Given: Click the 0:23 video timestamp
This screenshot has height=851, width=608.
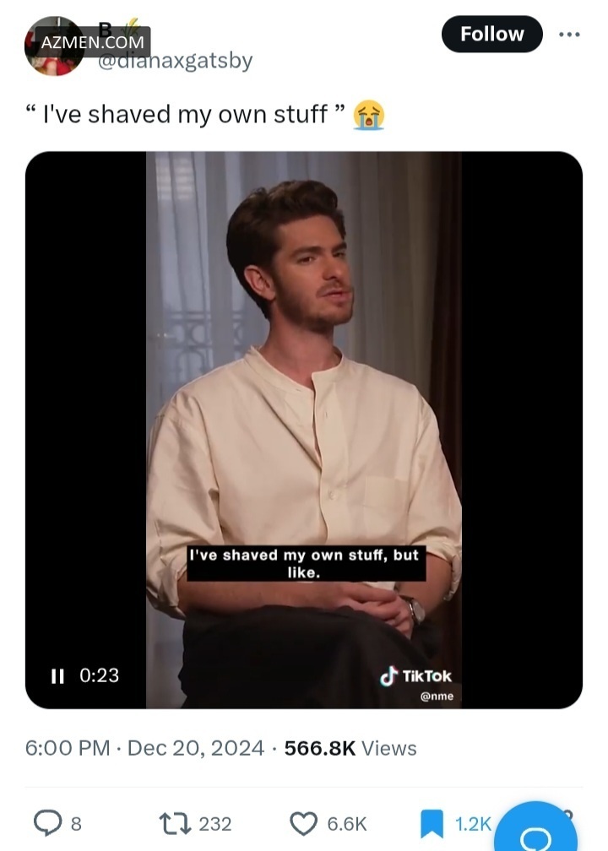Looking at the screenshot, I should pyautogui.click(x=99, y=675).
